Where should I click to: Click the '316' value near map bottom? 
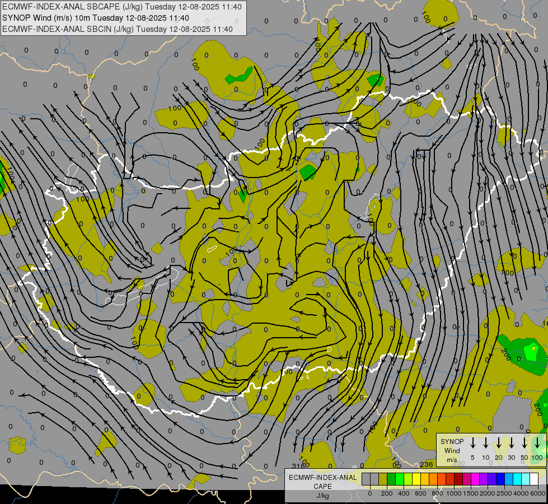coord(298,466)
